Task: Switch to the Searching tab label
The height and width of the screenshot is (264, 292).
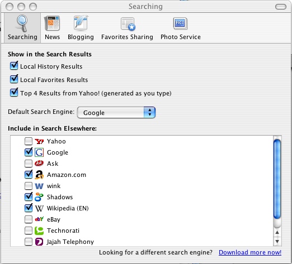Action: (22, 37)
